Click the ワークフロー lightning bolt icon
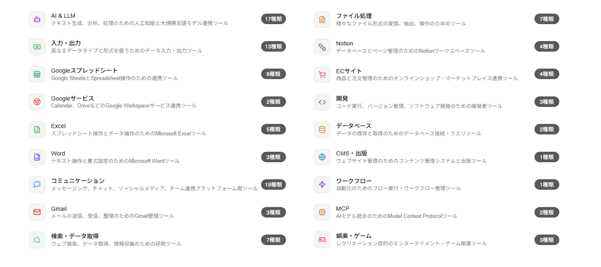 click(322, 184)
